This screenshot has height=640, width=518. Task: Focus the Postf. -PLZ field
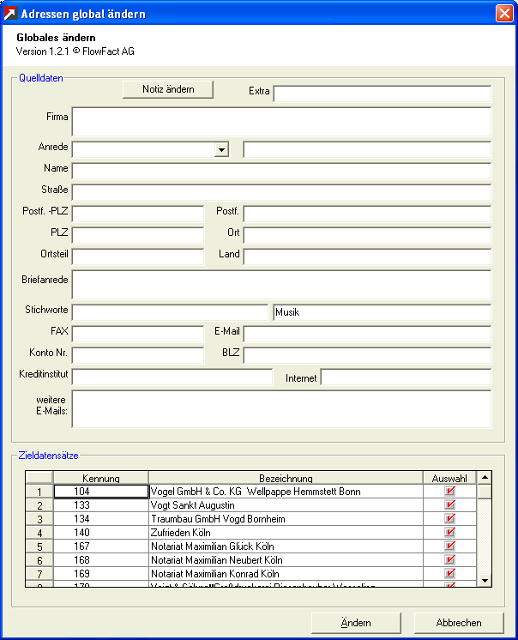tap(138, 214)
